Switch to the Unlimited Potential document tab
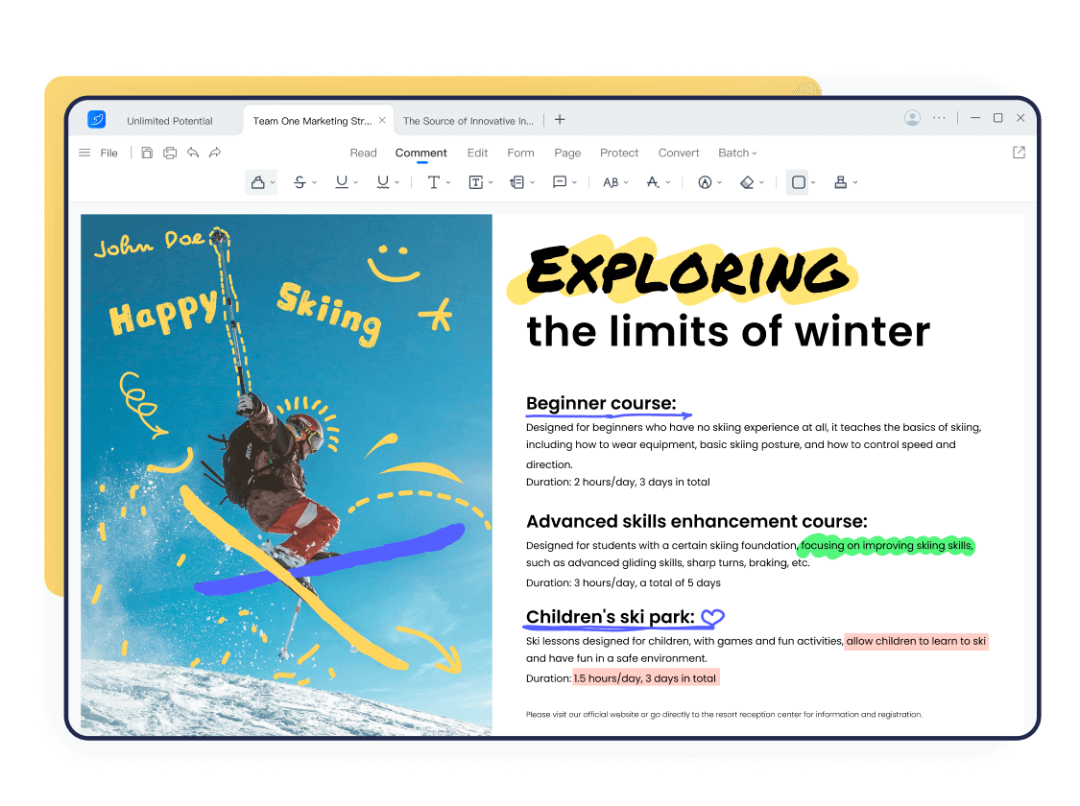 pos(170,121)
